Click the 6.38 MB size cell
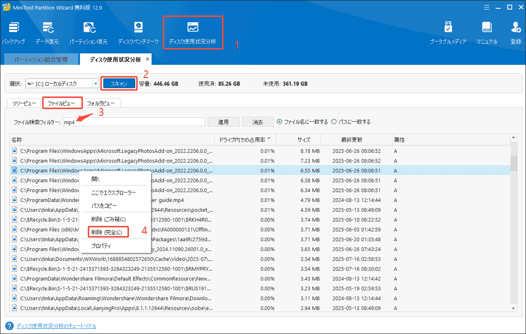This screenshot has width=526, height=334. (x=310, y=180)
